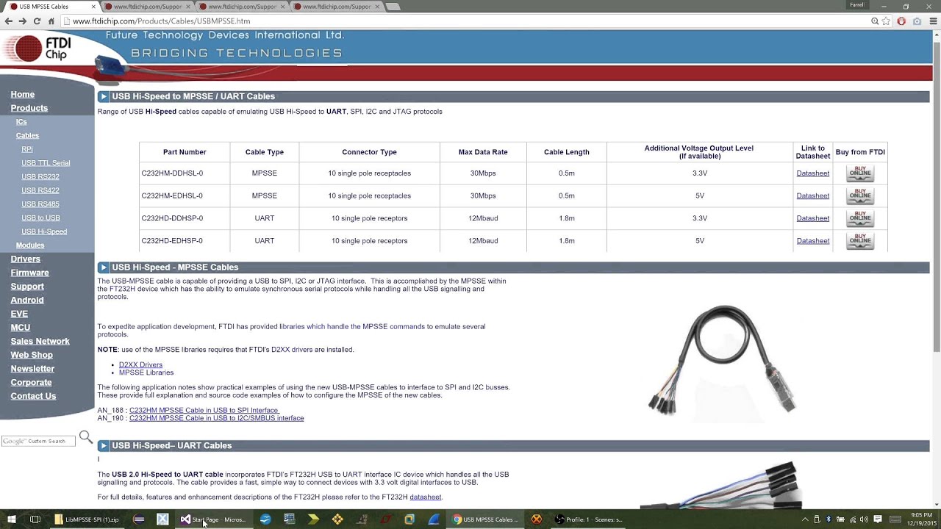The height and width of the screenshot is (529, 941).
Task: Open the MPSSE Libraries link
Action: pos(146,373)
